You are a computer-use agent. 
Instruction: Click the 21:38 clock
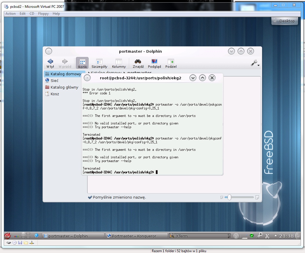coord(286,236)
